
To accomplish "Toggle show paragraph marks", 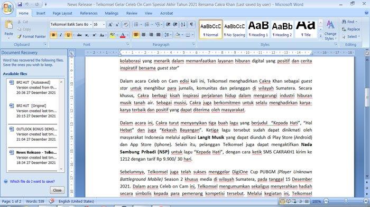I will [191, 24].
